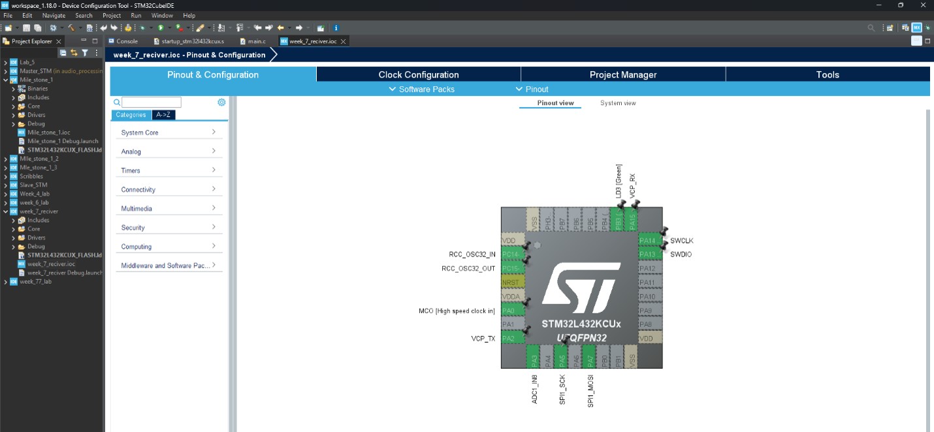Click the Save All toolbar icon
The image size is (934, 432).
click(x=38, y=28)
